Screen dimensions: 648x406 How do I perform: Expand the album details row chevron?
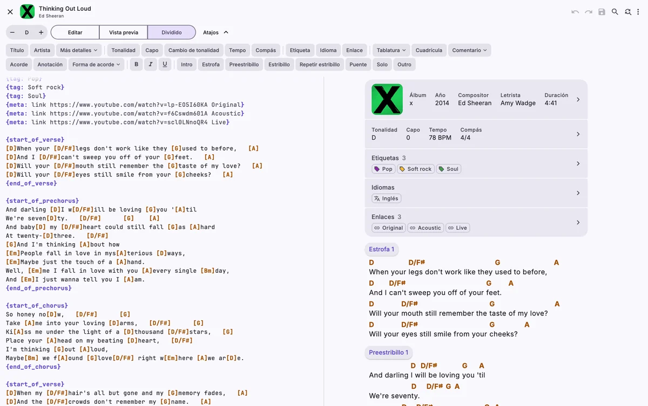coord(578,99)
